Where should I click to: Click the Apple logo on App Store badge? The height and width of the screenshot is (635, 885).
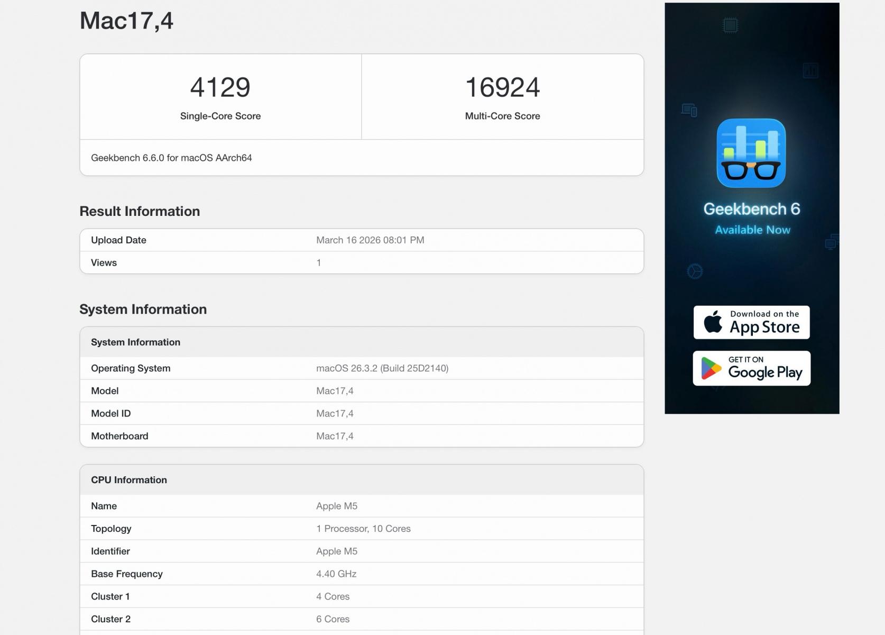[x=713, y=322]
